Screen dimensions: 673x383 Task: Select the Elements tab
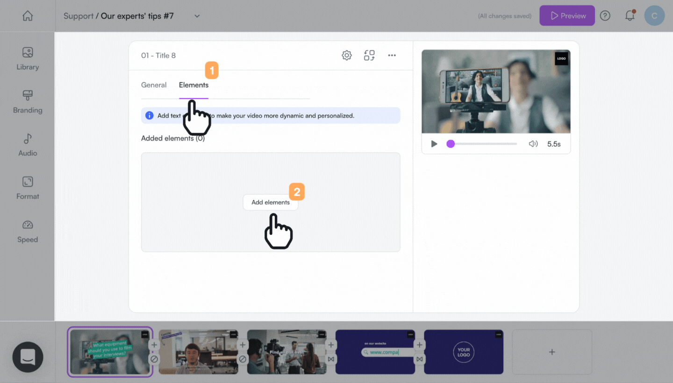(x=193, y=85)
